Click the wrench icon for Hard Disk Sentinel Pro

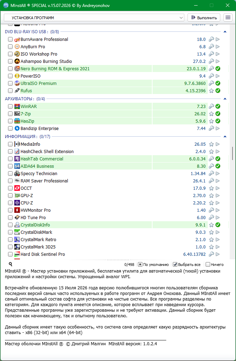211,254
